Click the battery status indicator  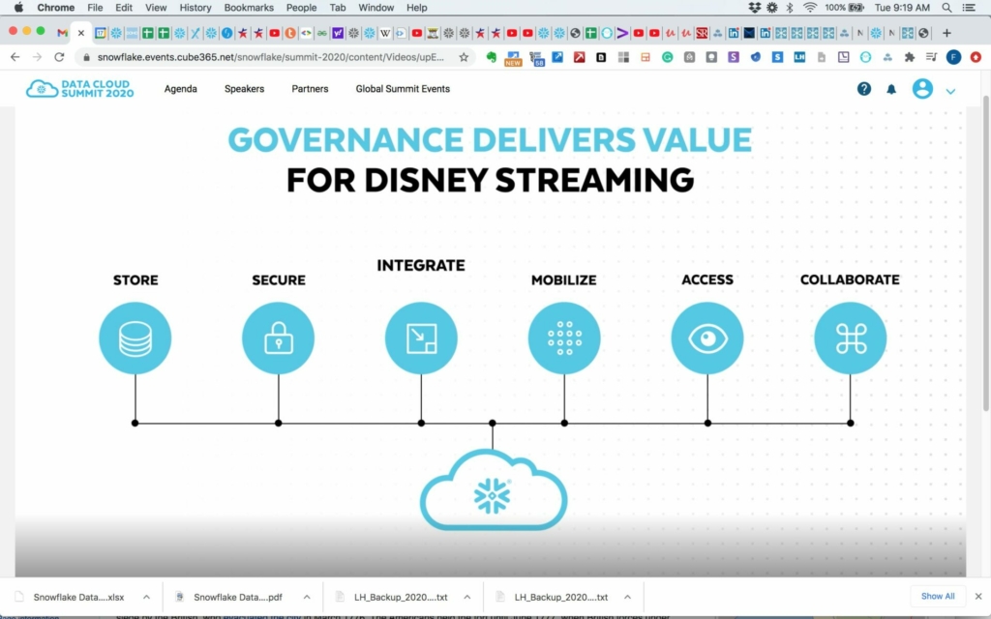844,8
